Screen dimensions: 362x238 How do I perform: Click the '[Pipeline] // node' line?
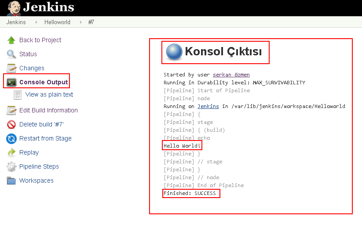pyautogui.click(x=191, y=177)
